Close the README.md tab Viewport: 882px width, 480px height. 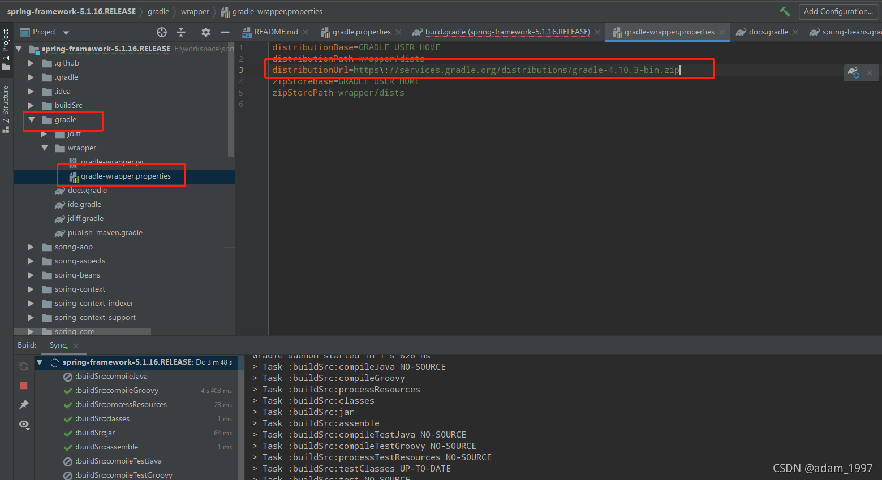[x=306, y=32]
